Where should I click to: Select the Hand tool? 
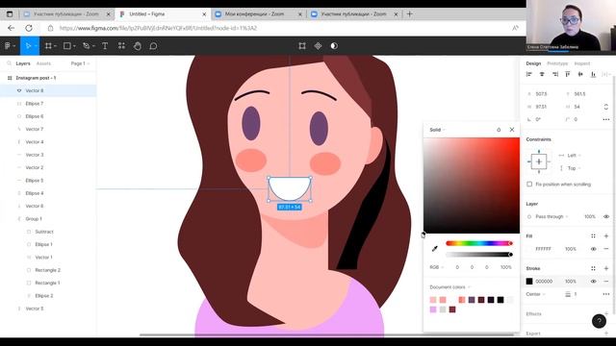pos(137,46)
